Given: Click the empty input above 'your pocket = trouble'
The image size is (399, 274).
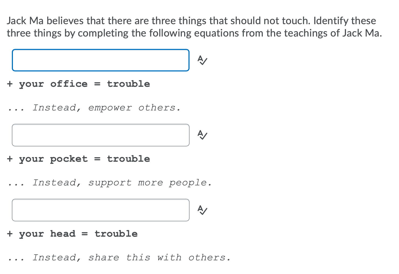Looking at the screenshot, I should (x=100, y=135).
